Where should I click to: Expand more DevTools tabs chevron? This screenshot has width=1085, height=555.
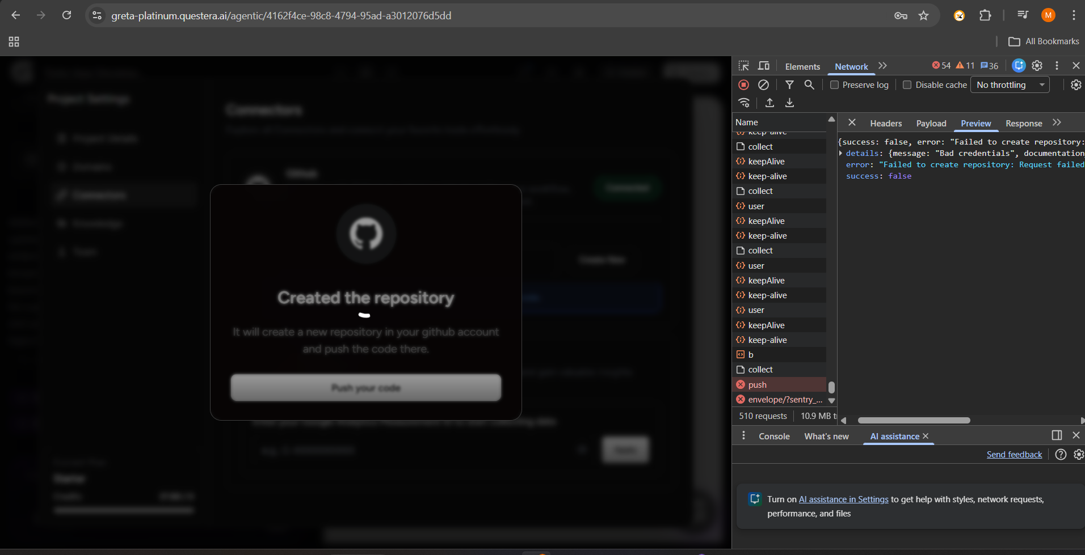882,66
